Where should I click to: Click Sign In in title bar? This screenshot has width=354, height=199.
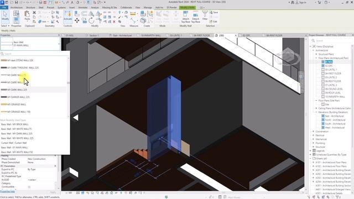click(301, 2)
